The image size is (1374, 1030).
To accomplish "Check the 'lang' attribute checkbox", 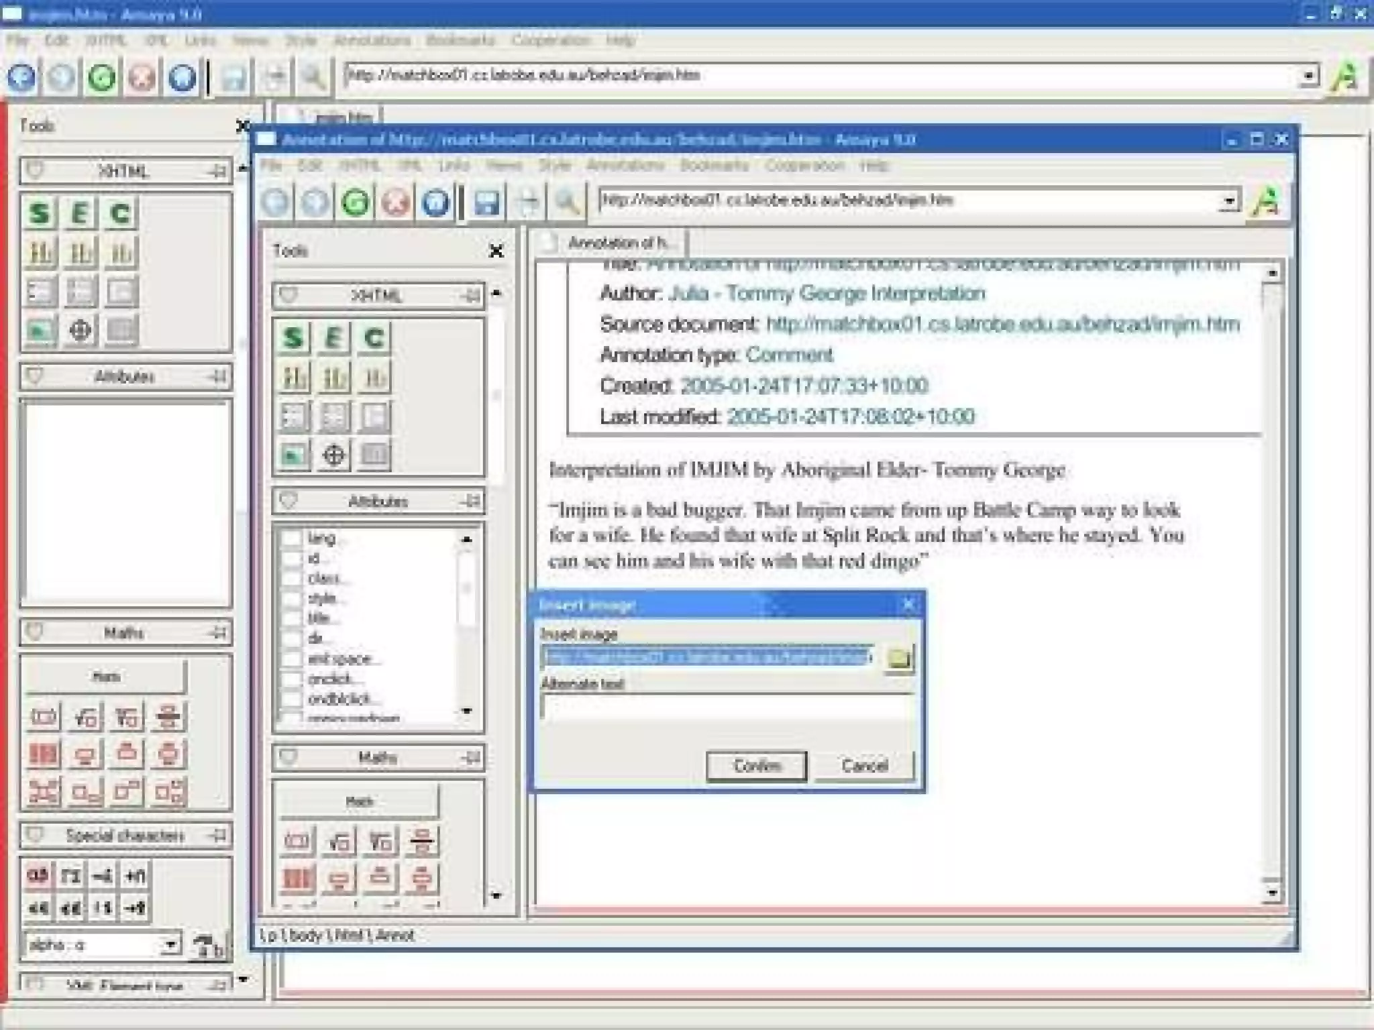I will pyautogui.click(x=291, y=538).
